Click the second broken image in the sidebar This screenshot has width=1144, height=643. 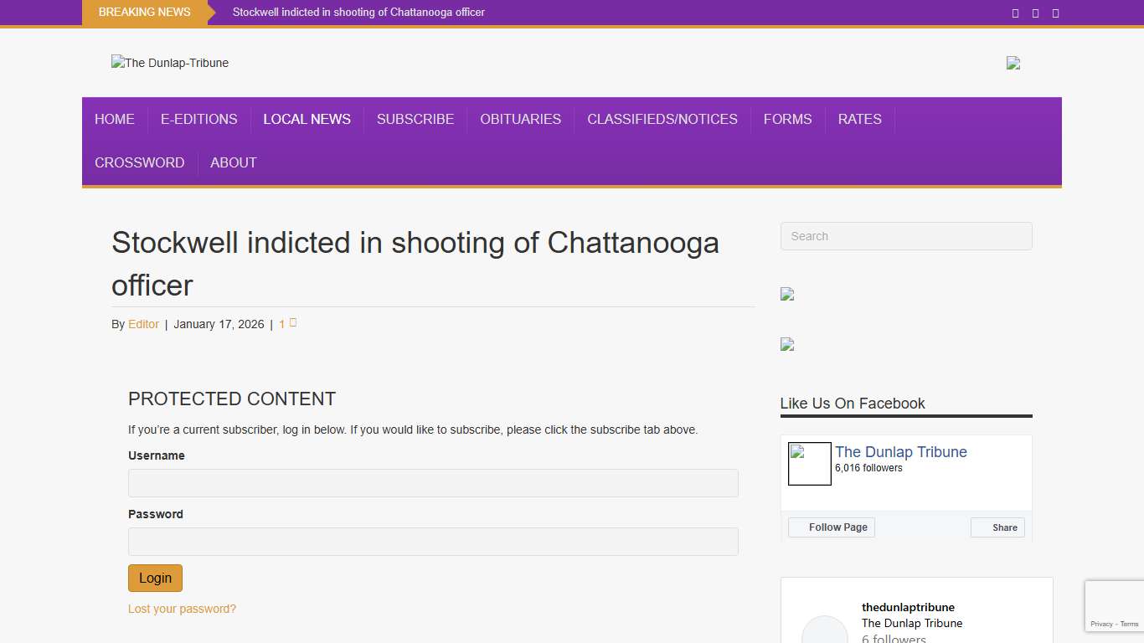click(786, 344)
